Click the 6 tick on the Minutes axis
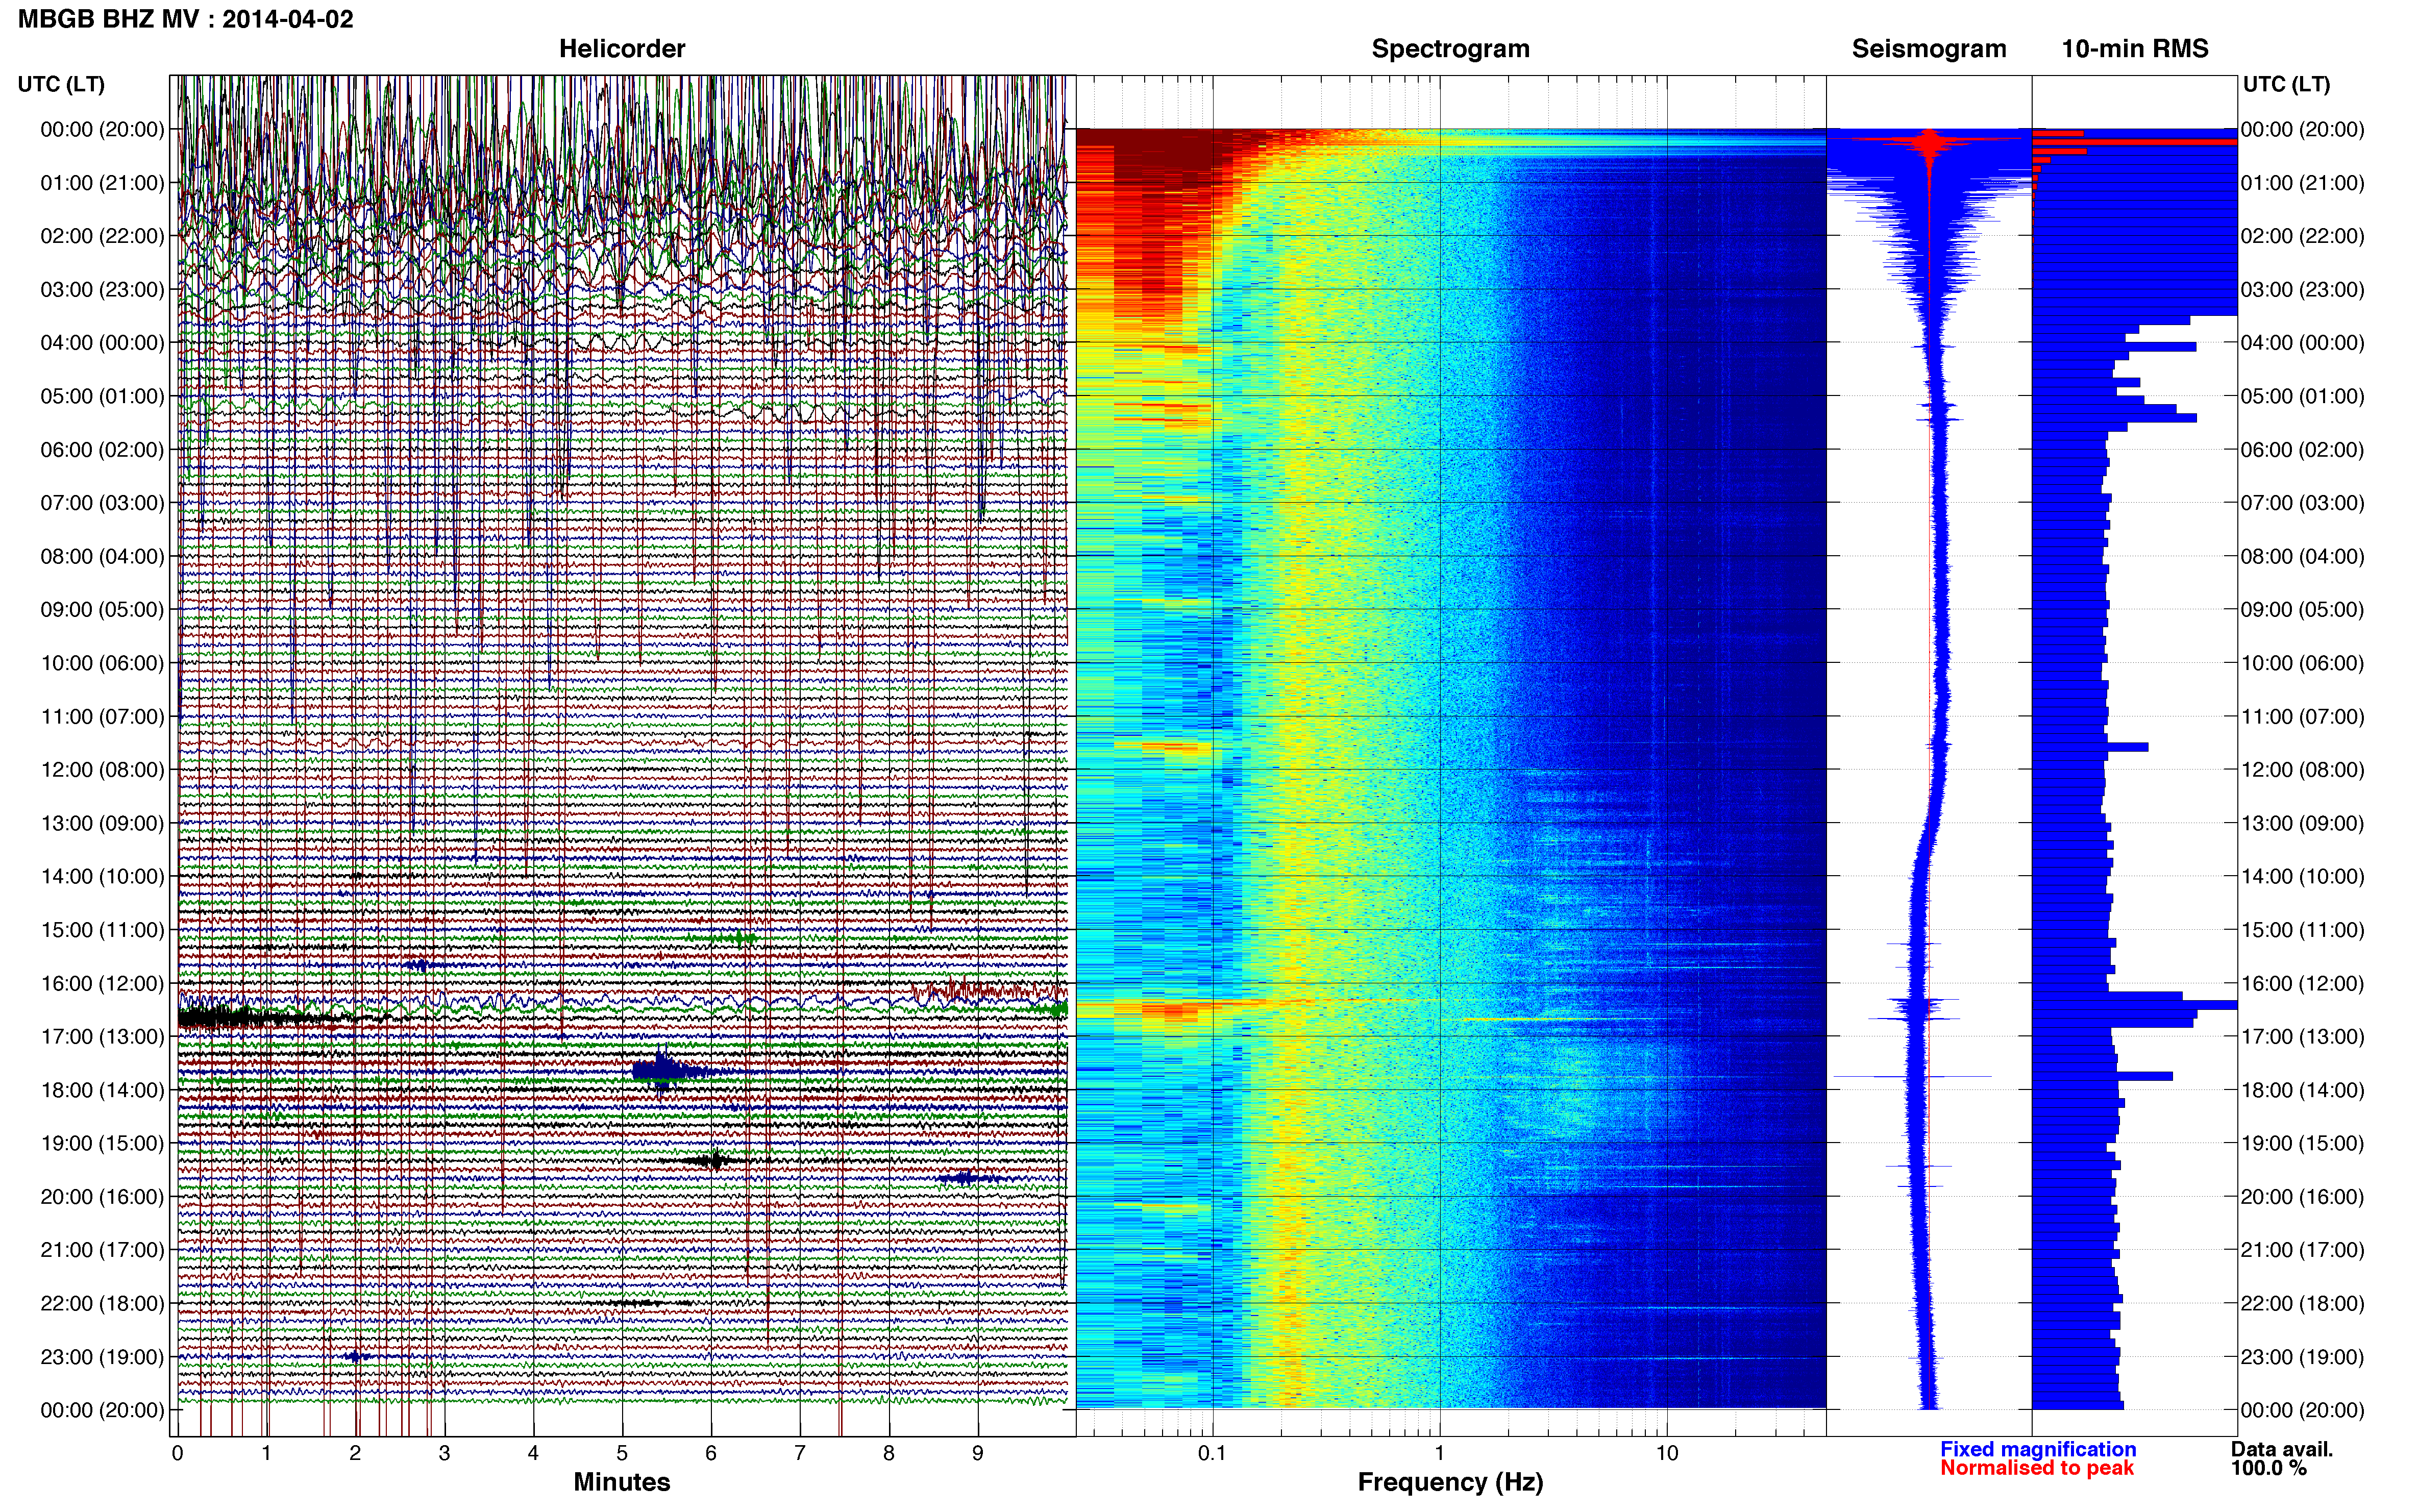 click(x=711, y=1453)
